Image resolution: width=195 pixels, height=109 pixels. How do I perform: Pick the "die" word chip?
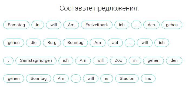click(34, 43)
